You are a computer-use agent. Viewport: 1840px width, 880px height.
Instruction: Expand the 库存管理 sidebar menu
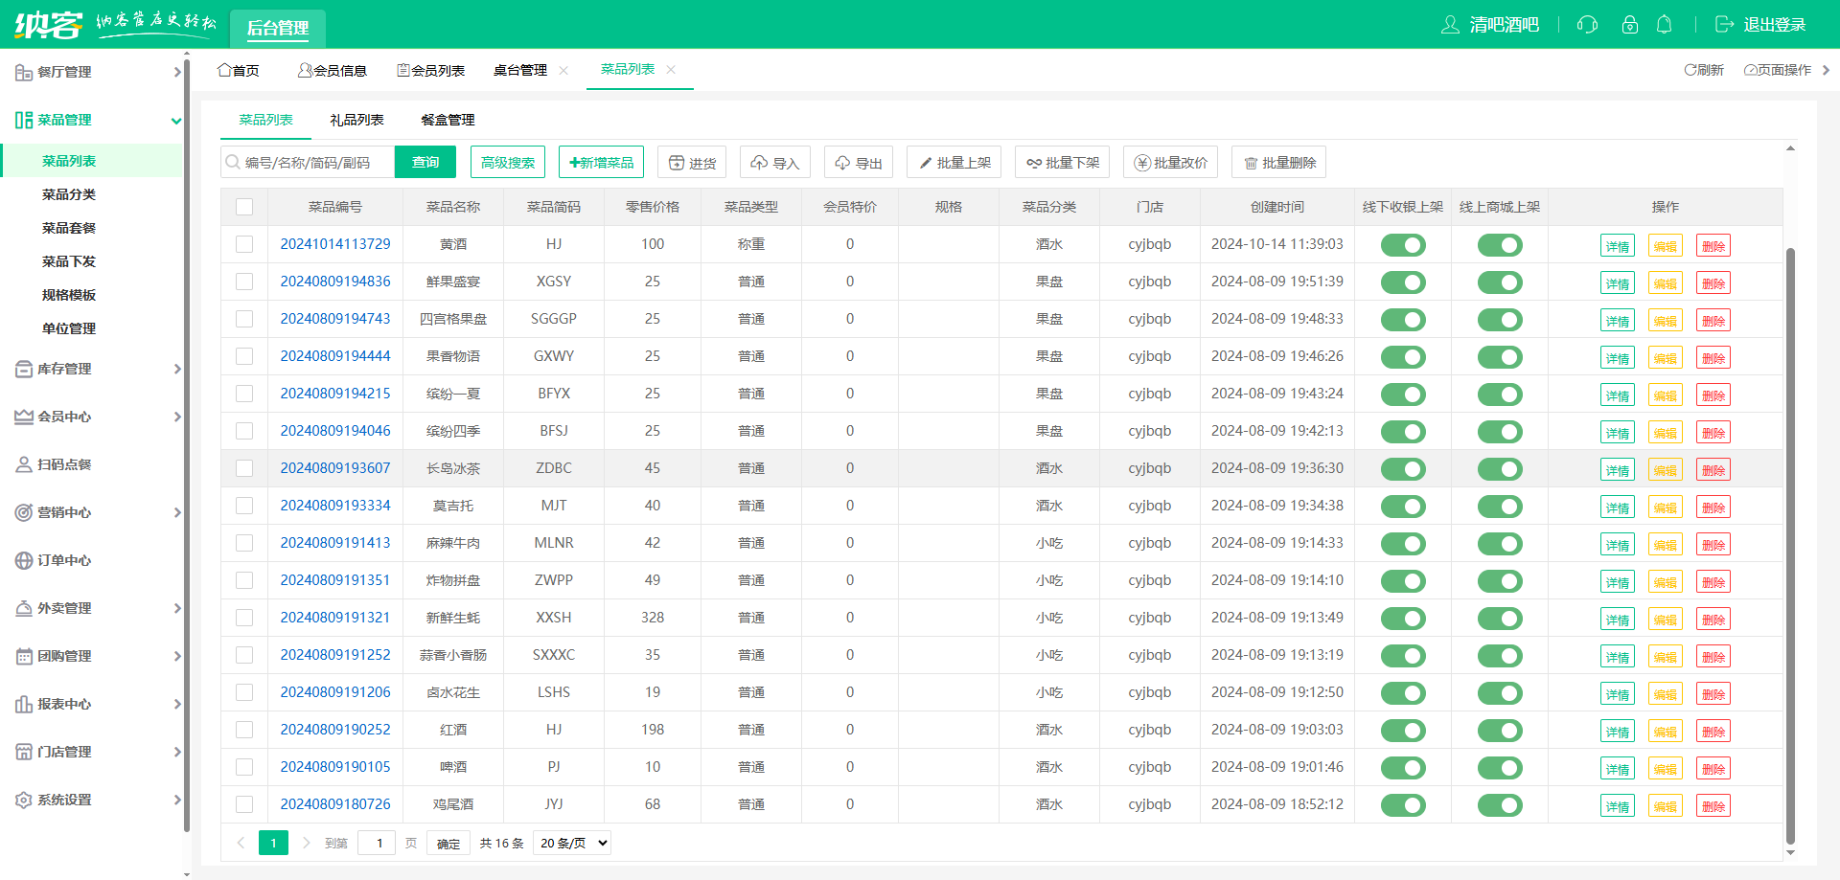(96, 369)
